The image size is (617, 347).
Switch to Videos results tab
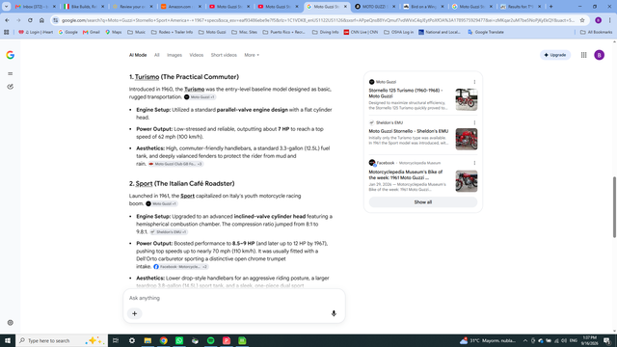coord(197,55)
